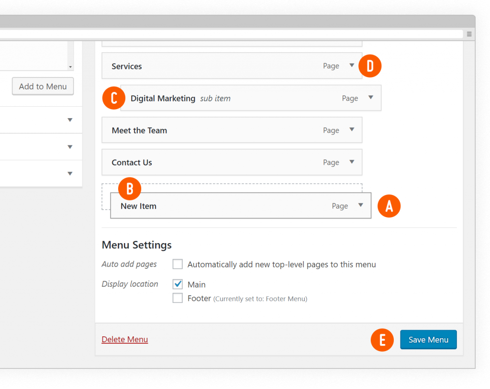Click the Page label in the Meet the Team row
This screenshot has height=389, width=490.
[331, 131]
